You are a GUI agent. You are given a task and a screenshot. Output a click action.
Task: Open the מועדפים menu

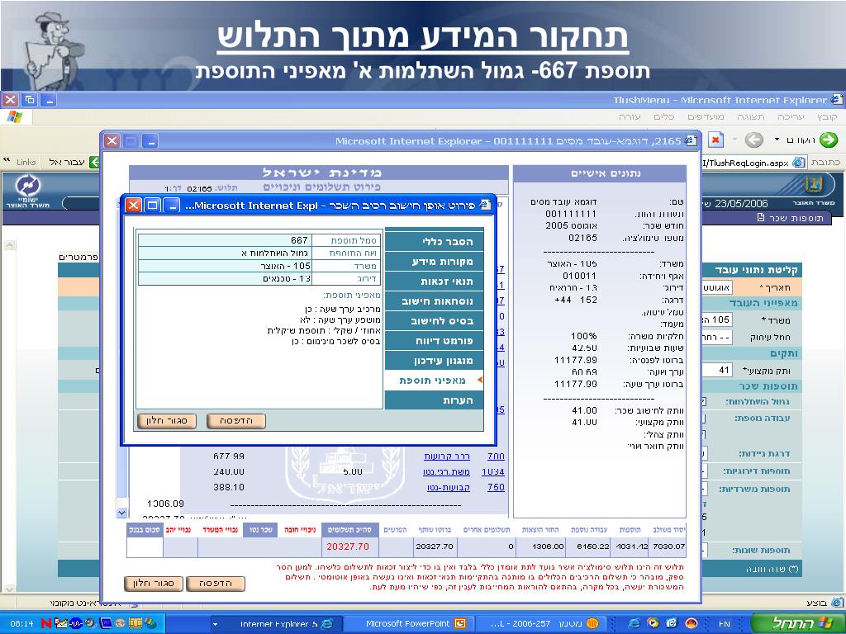click(706, 117)
